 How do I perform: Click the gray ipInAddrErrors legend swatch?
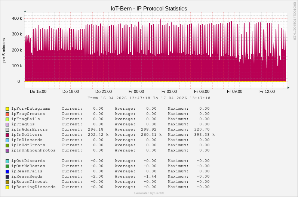(x=7, y=129)
